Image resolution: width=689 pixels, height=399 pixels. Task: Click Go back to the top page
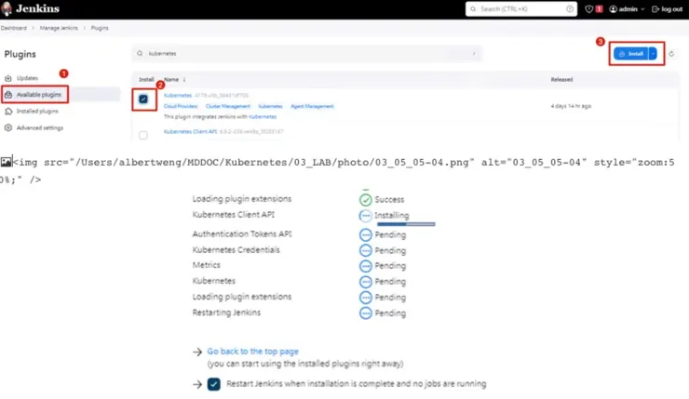(x=252, y=352)
